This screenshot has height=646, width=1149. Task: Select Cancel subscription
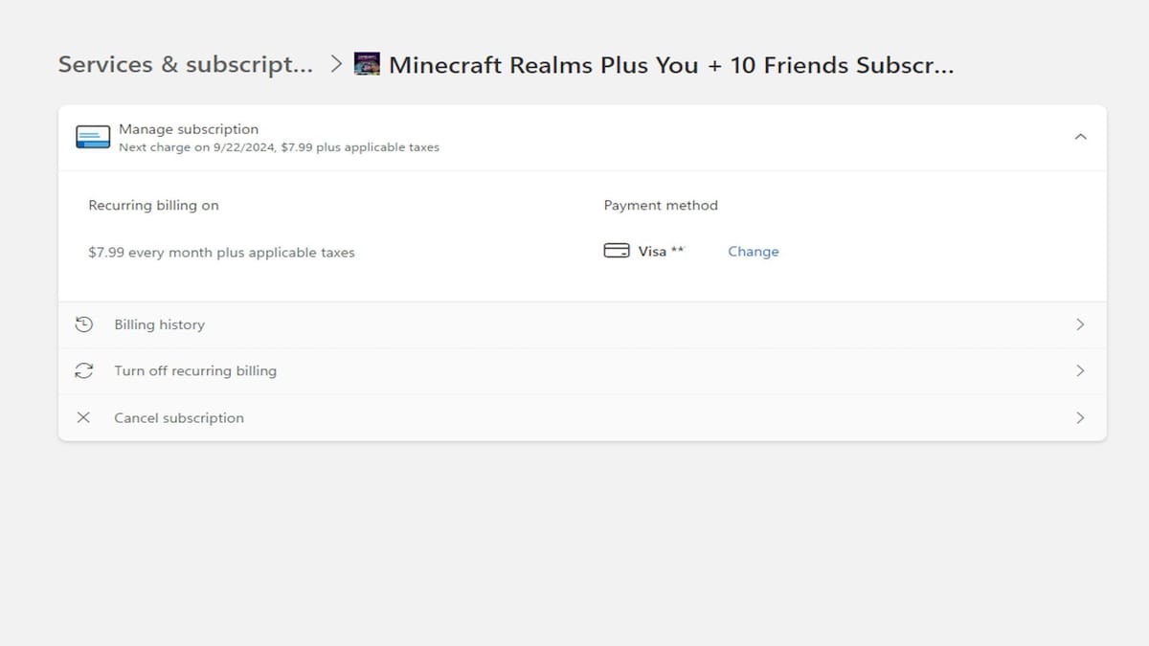pos(582,417)
